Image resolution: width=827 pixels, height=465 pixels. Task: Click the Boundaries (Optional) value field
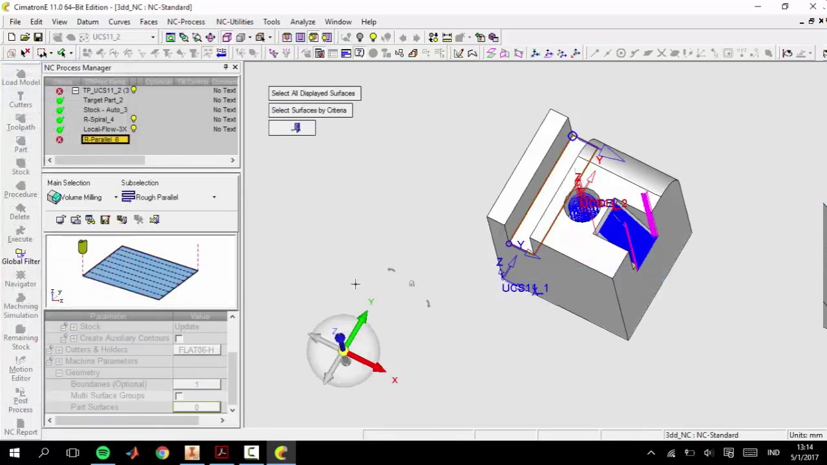tap(196, 384)
